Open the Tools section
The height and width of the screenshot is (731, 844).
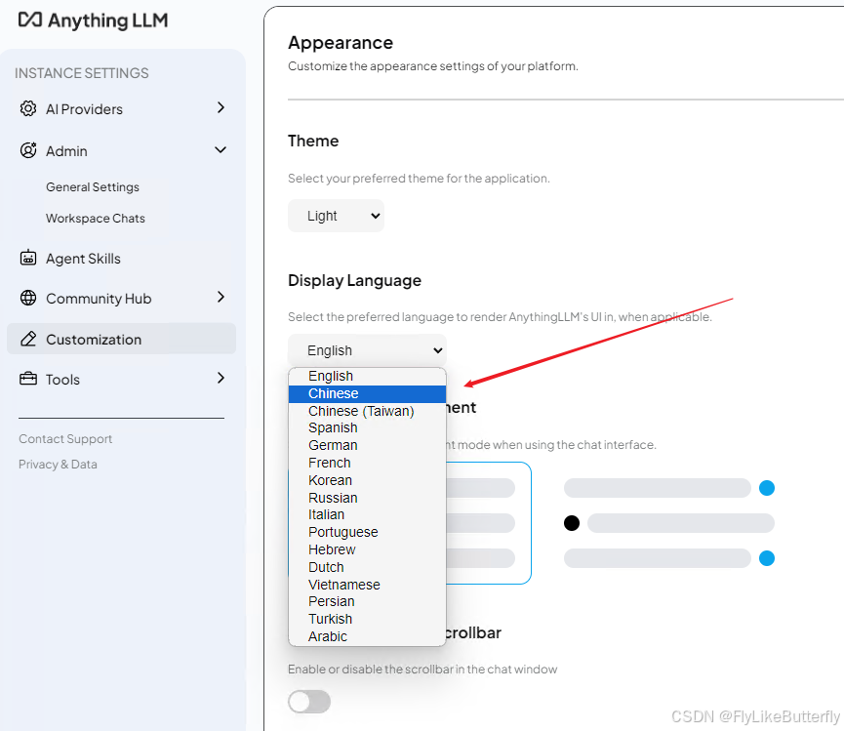coord(62,380)
